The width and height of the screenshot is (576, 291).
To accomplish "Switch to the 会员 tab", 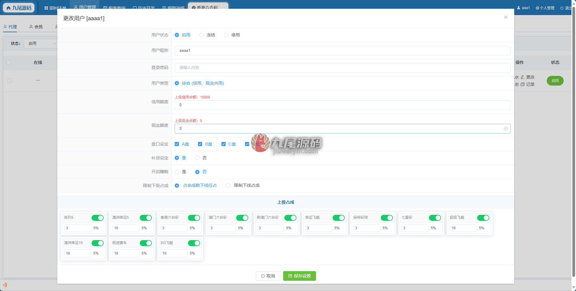I will pyautogui.click(x=36, y=27).
